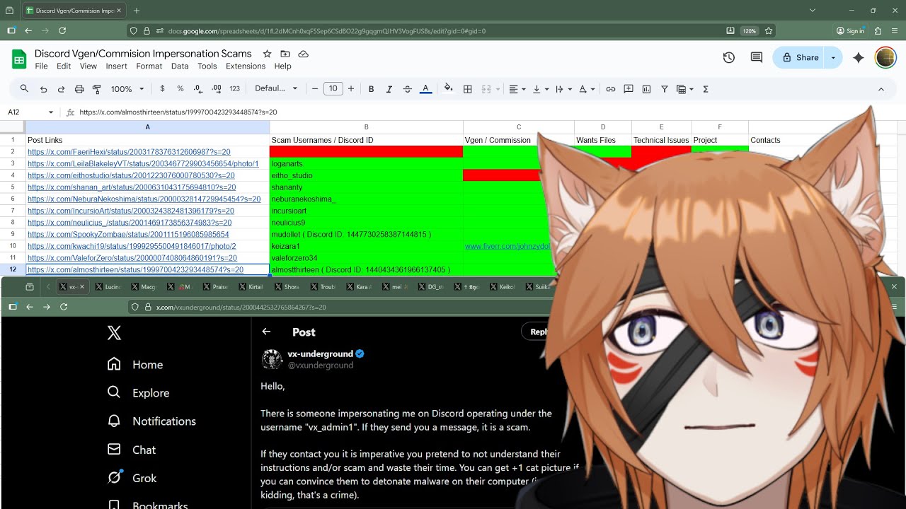The image size is (906, 509).
Task: Create a filter
Action: click(x=665, y=89)
